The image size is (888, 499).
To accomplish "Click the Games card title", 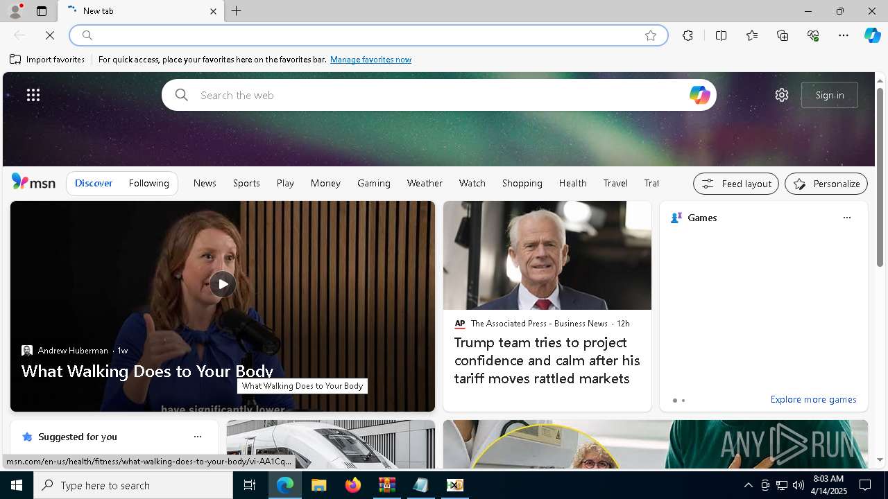I will 702,218.
